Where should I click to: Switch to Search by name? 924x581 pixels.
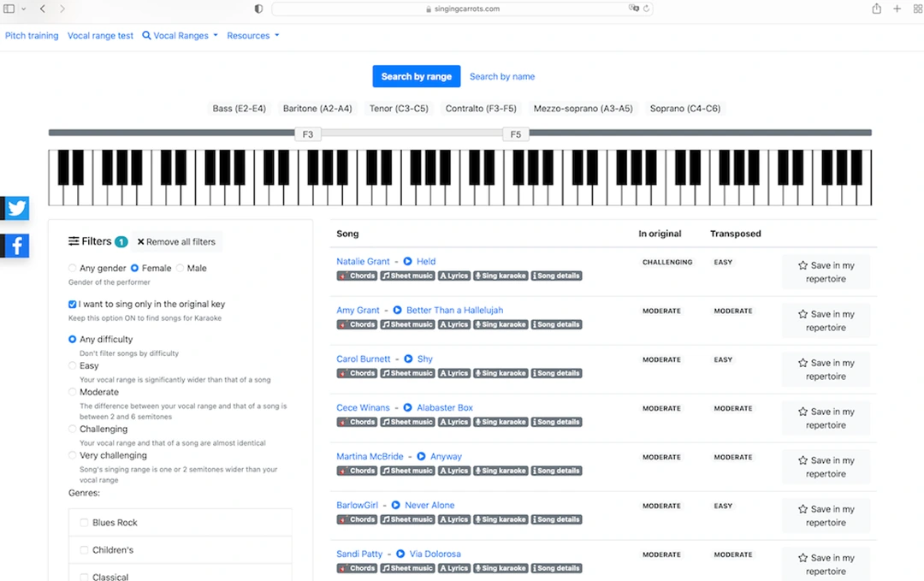tap(502, 76)
